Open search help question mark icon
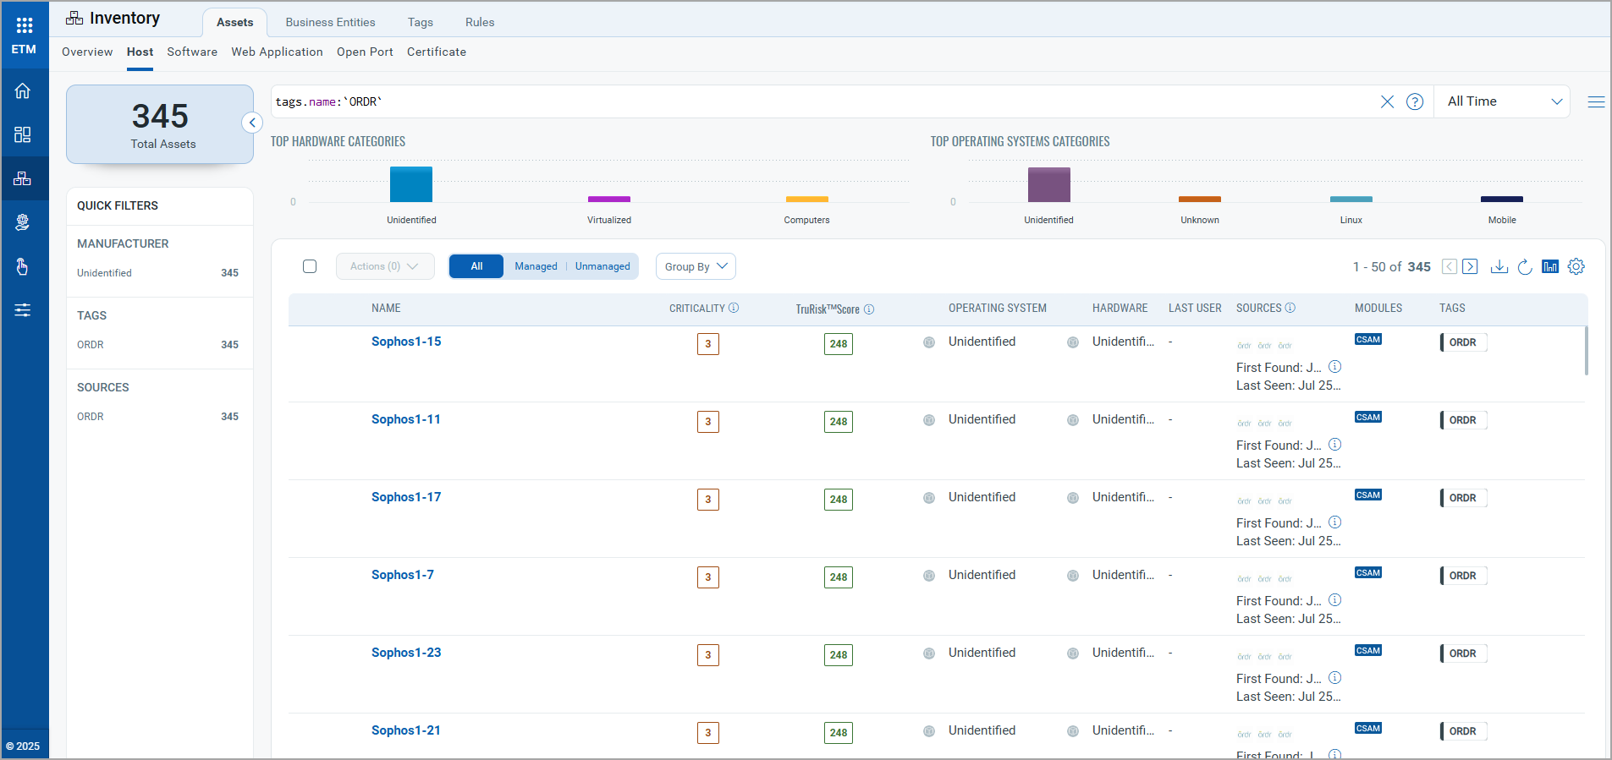Image resolution: width=1612 pixels, height=760 pixels. pos(1414,102)
